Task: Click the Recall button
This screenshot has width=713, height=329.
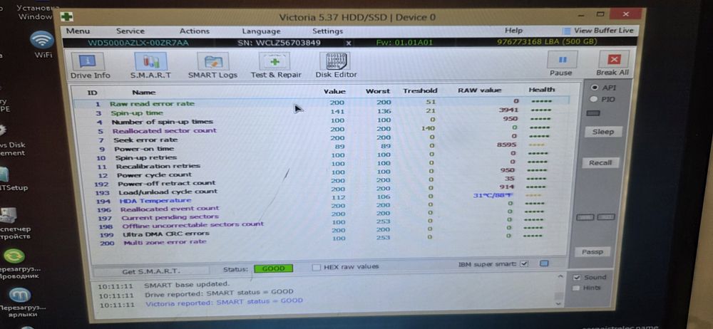Action: (600, 162)
